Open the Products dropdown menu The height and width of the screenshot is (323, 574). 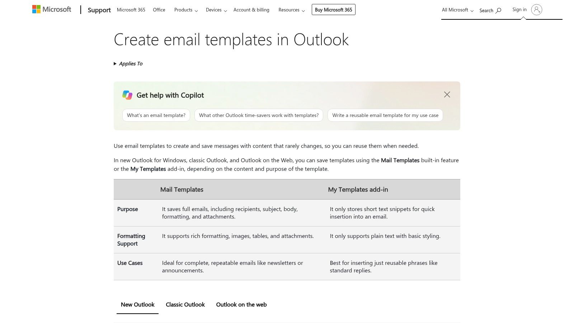[186, 10]
